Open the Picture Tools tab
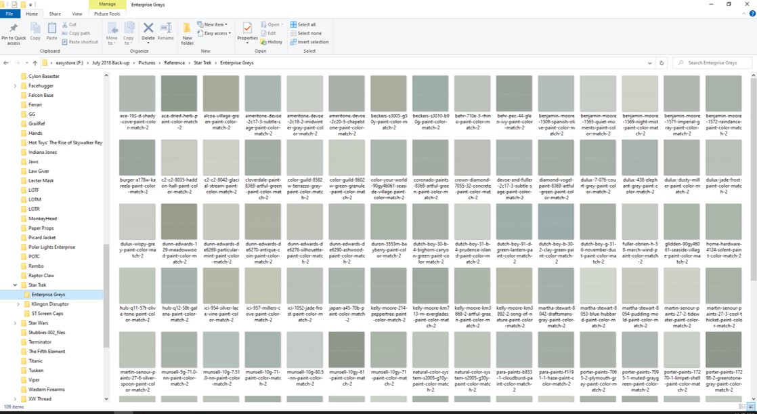The width and height of the screenshot is (757, 414). click(x=107, y=14)
